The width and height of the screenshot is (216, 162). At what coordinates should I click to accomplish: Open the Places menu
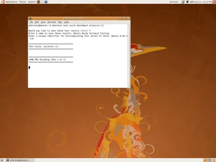pos(23,2)
